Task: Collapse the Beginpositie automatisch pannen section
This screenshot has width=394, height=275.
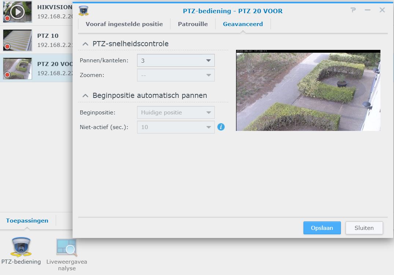Action: pyautogui.click(x=85, y=95)
